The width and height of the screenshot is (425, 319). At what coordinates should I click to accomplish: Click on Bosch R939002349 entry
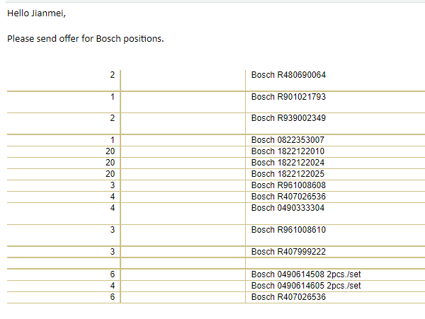[288, 118]
